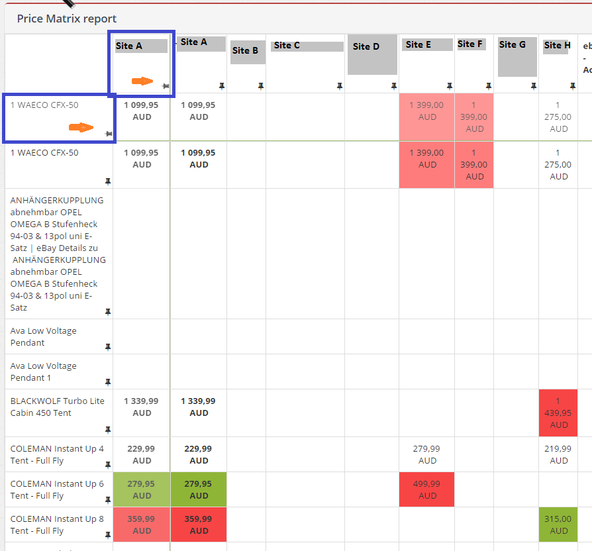This screenshot has height=551, width=592.
Task: Click the pin icon under first Site A column
Action: pos(166,86)
